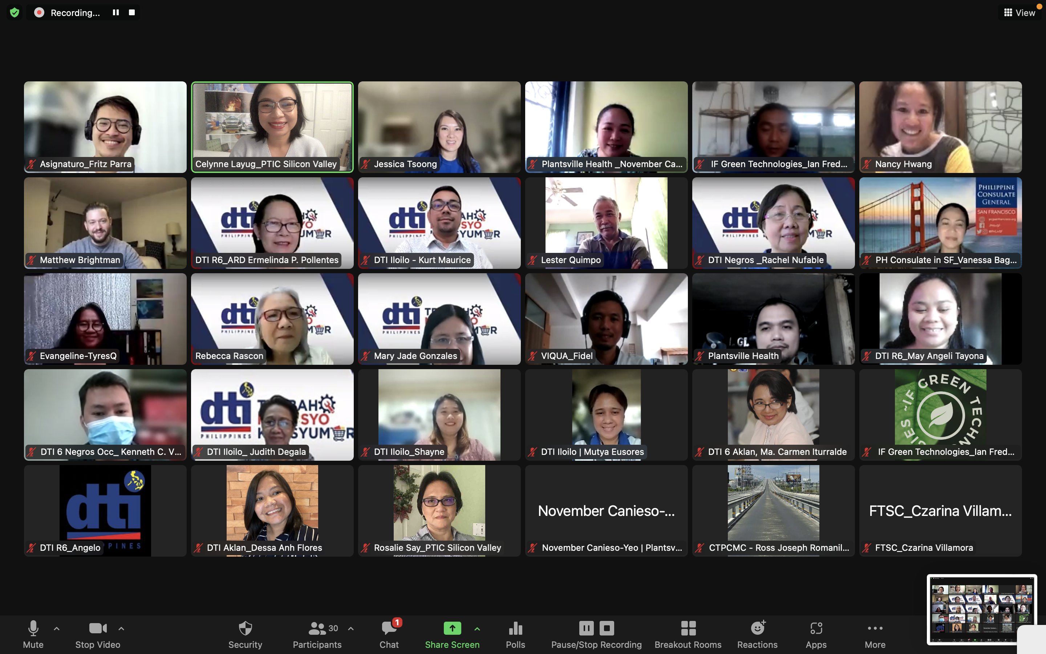Image resolution: width=1046 pixels, height=654 pixels.
Task: Toggle the Mute microphone button
Action: (33, 629)
